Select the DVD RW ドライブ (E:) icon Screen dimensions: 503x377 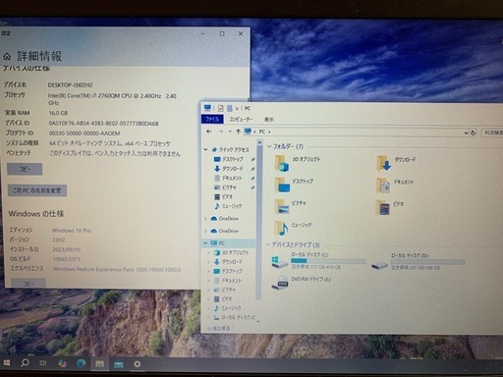pos(279,283)
